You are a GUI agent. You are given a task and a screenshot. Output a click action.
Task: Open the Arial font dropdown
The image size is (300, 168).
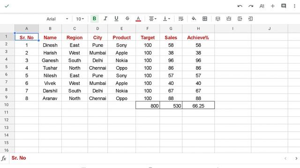[57, 19]
